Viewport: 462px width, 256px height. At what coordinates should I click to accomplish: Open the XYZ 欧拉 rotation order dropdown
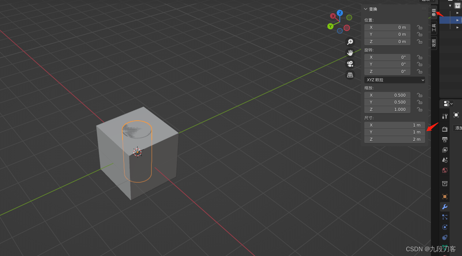394,79
